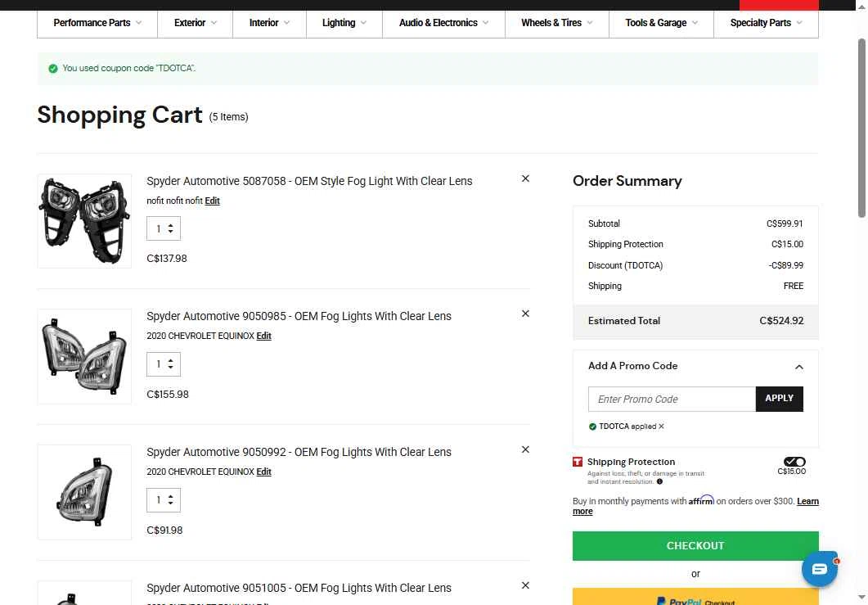The height and width of the screenshot is (605, 868).
Task: Open the Interior menu
Action: click(270, 23)
